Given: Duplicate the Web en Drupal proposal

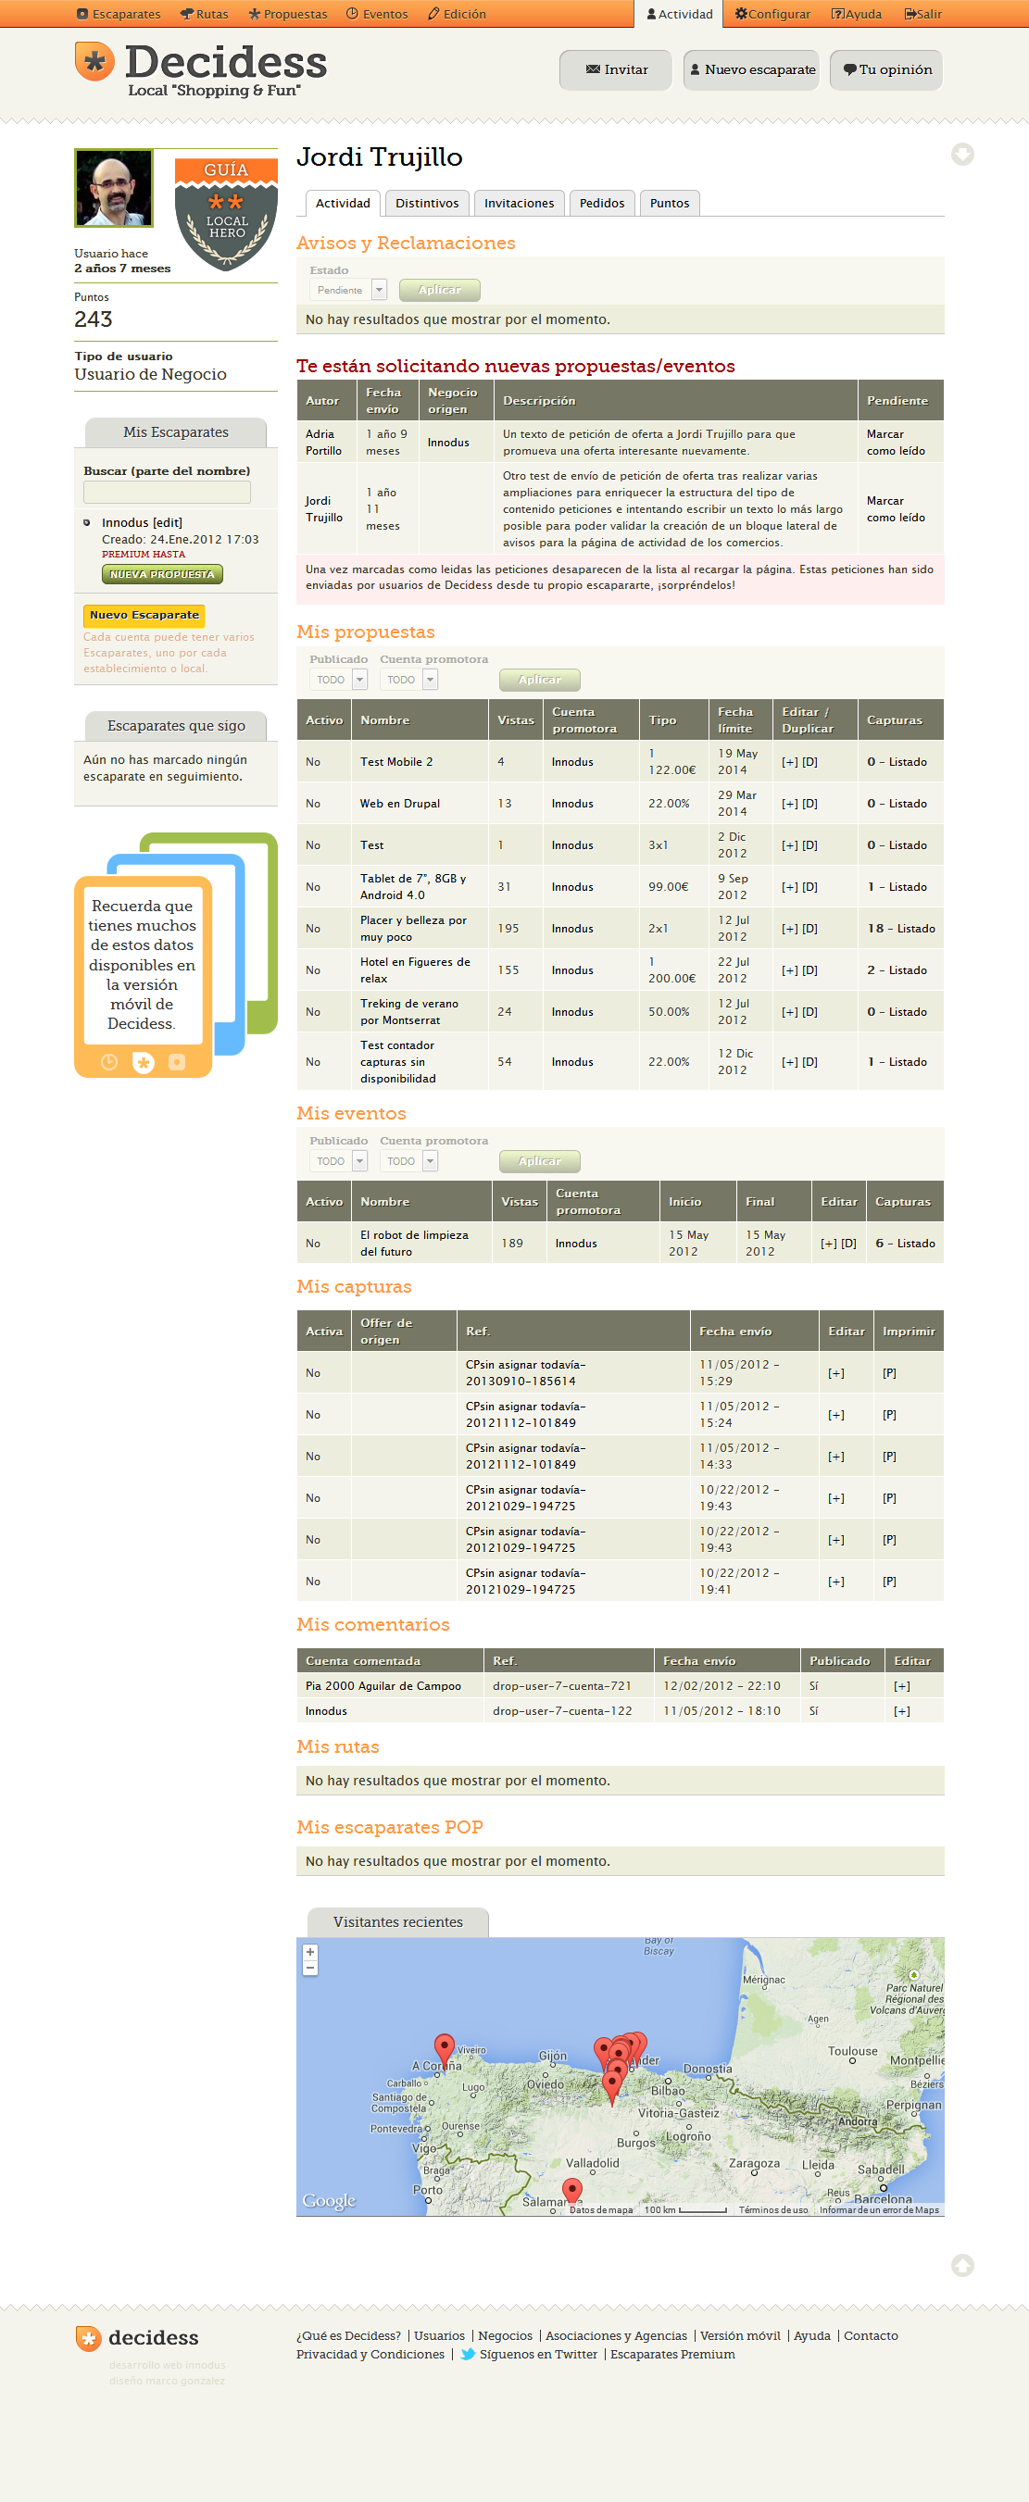Looking at the screenshot, I should click(809, 804).
